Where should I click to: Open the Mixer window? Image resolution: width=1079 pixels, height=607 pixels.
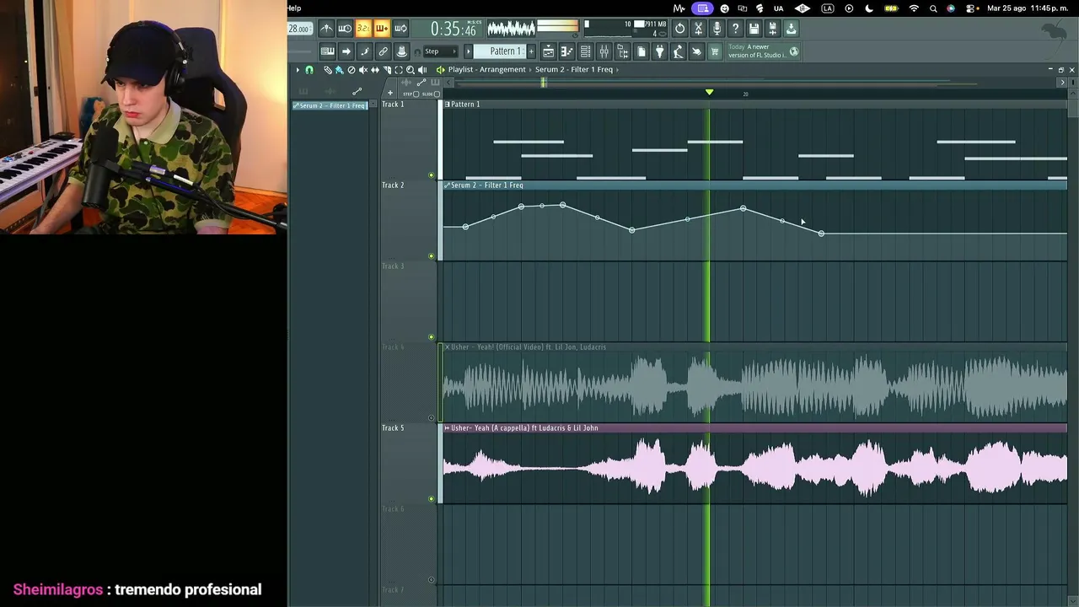604,51
